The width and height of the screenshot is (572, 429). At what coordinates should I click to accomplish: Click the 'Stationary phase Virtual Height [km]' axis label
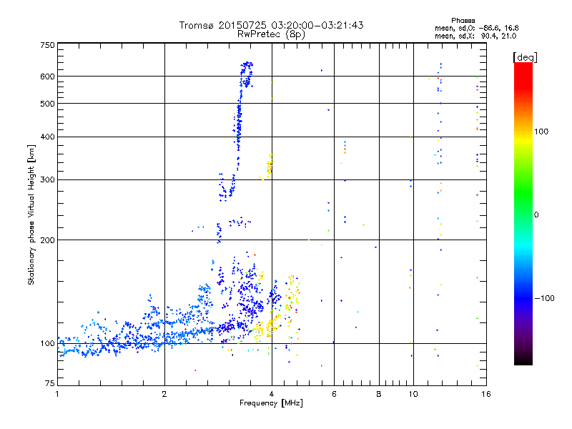point(31,214)
